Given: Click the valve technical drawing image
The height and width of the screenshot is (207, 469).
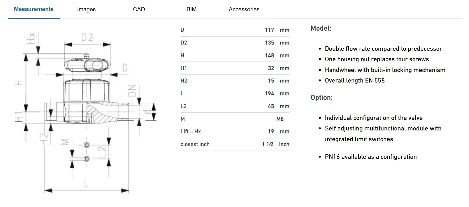Looking at the screenshot, I should 85,112.
